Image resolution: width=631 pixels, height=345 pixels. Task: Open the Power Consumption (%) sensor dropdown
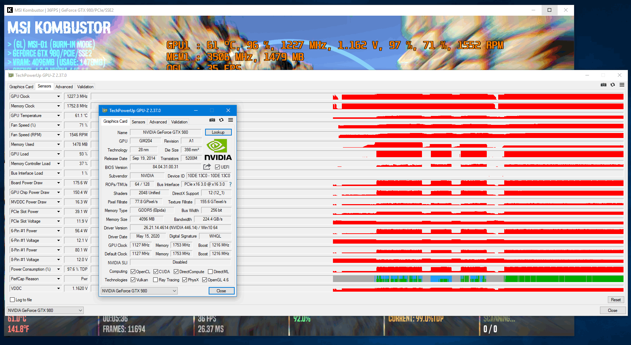tap(59, 269)
